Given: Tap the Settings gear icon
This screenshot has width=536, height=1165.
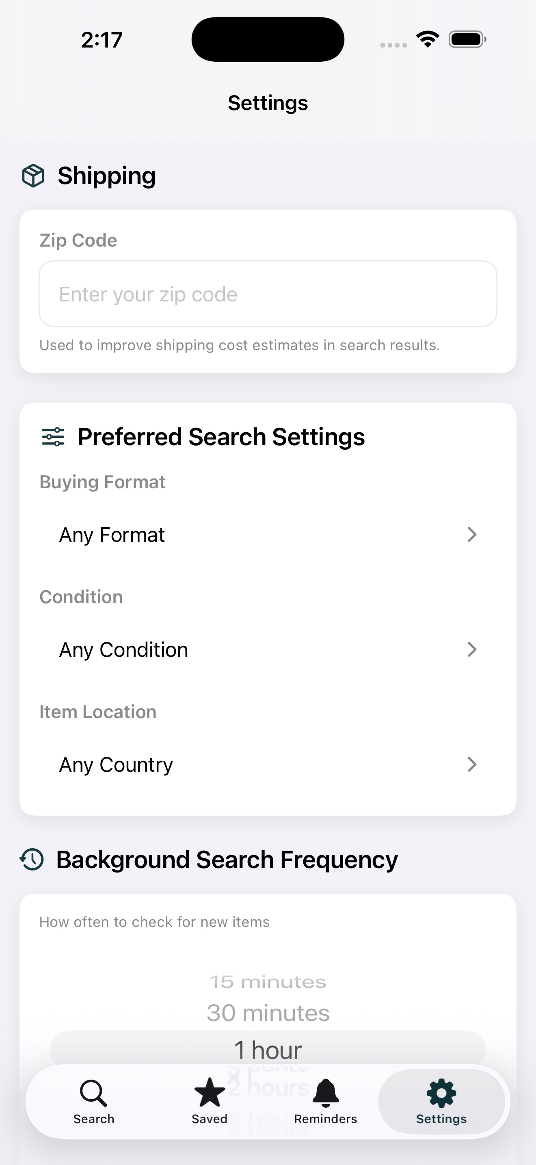Looking at the screenshot, I should pos(441,1093).
